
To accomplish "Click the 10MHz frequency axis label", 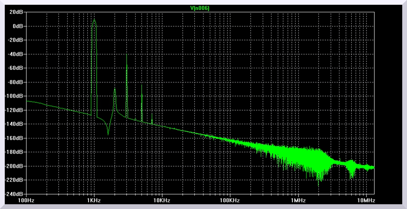I will pyautogui.click(x=365, y=200).
